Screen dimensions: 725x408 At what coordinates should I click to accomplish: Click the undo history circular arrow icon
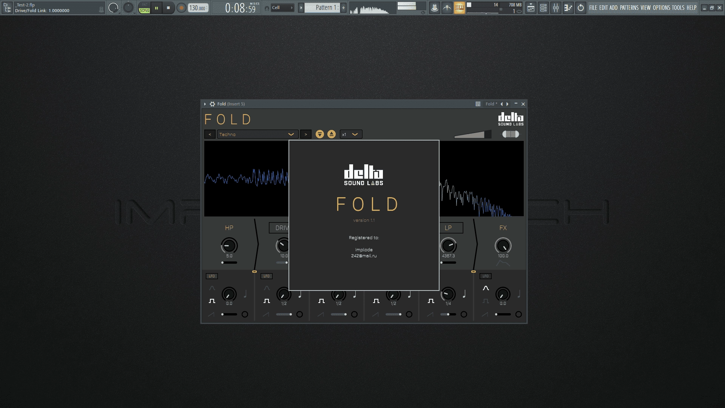581,8
